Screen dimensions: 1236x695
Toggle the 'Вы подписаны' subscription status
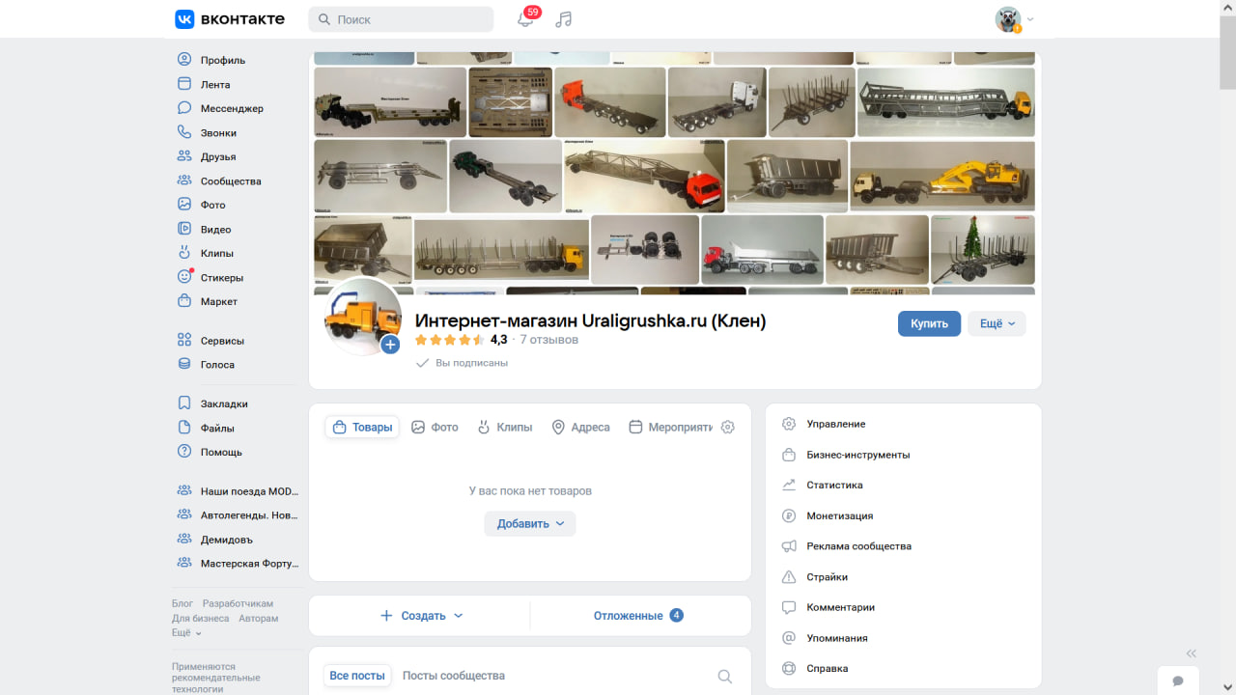[462, 363]
